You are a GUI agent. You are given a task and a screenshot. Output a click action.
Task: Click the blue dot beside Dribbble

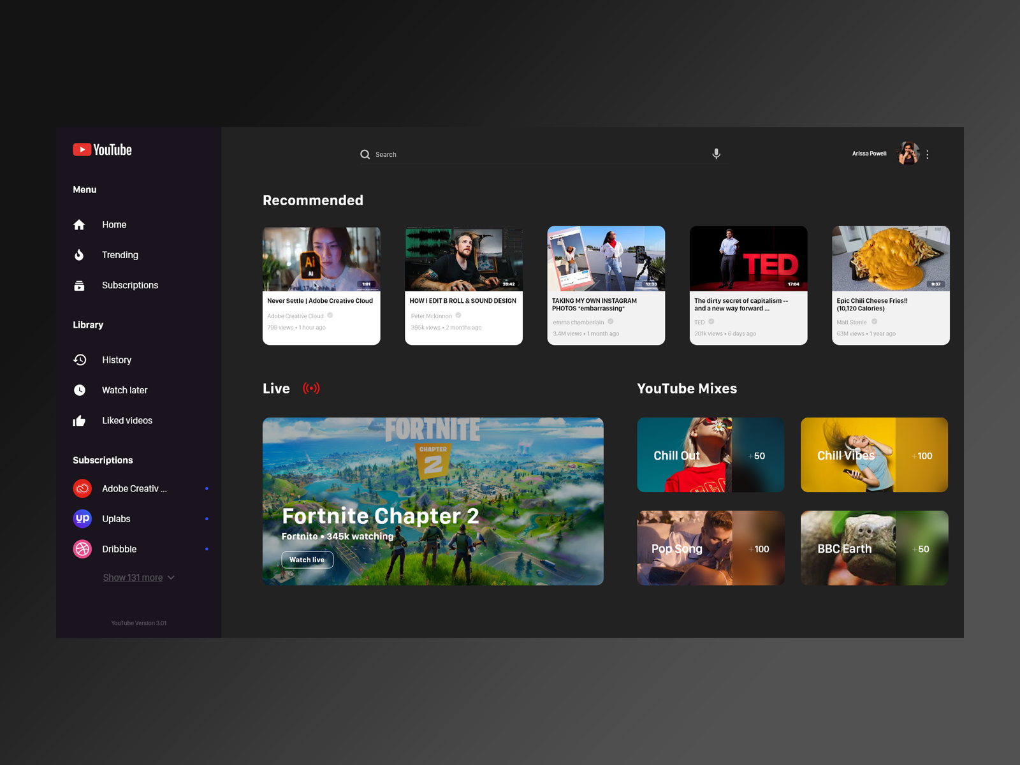207,549
